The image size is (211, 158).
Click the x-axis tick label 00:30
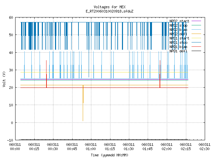click(53, 149)
